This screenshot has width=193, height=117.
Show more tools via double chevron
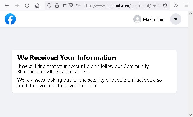click(x=176, y=5)
